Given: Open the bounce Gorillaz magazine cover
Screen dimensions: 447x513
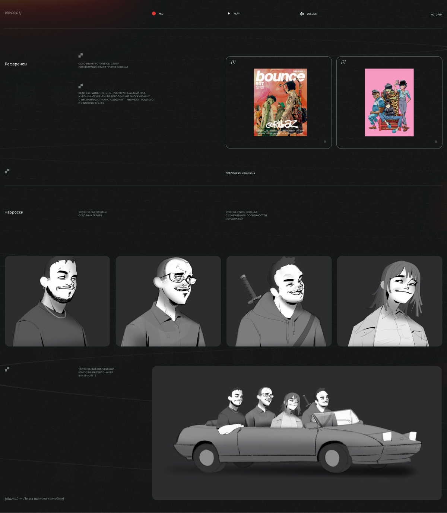Looking at the screenshot, I should coord(280,102).
